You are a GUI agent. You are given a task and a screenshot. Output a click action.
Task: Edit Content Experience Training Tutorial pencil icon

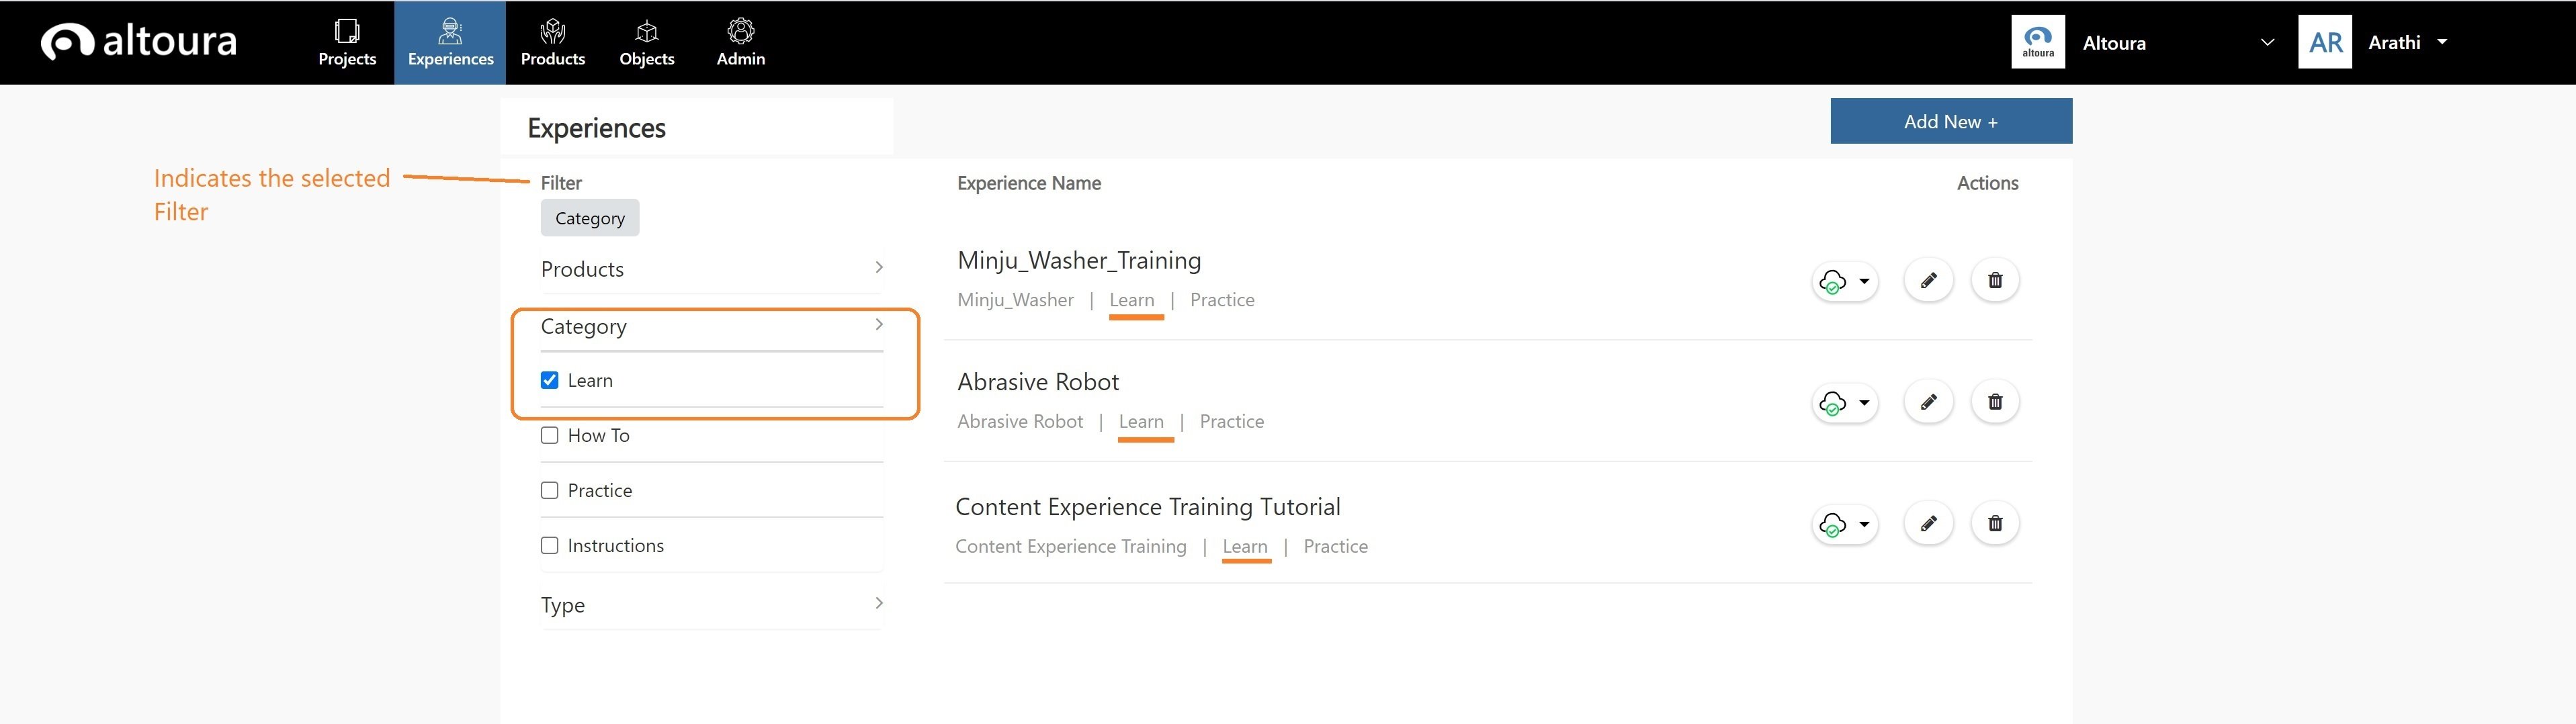tap(1929, 523)
